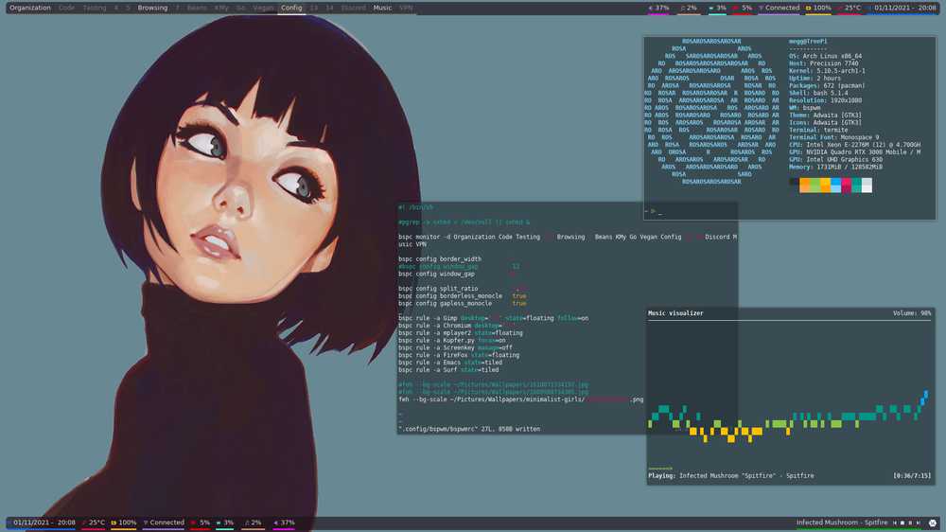
Task: Pause the playing song in bottom bar
Action: [910, 523]
